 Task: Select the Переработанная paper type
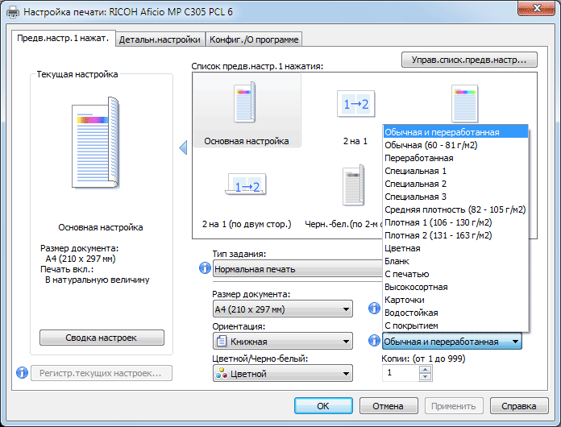455,158
